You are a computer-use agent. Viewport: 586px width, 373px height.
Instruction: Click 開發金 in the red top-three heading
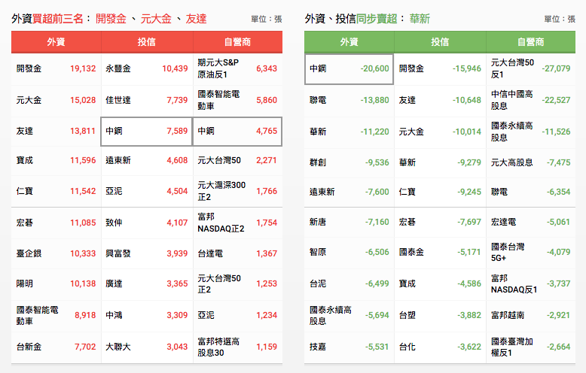coord(111,19)
